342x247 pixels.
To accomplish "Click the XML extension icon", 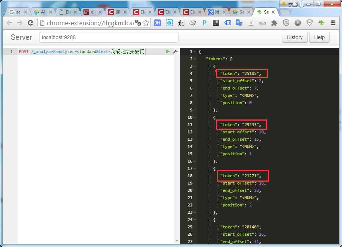I will pyautogui.click(x=263, y=23).
